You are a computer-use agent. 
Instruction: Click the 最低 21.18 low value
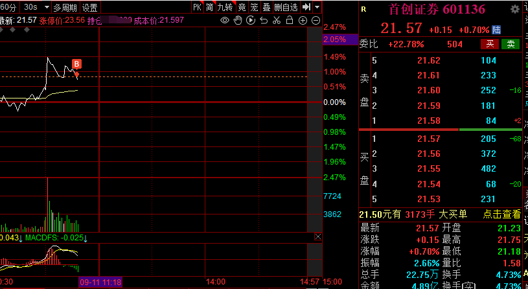(x=509, y=251)
